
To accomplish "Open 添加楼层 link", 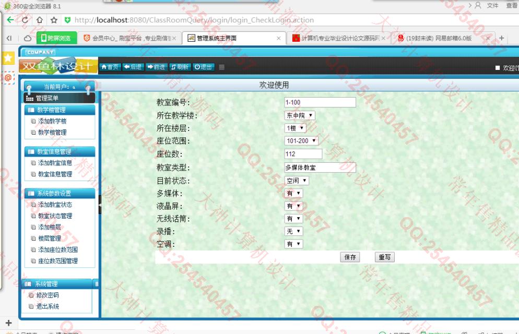I will 49,227.
